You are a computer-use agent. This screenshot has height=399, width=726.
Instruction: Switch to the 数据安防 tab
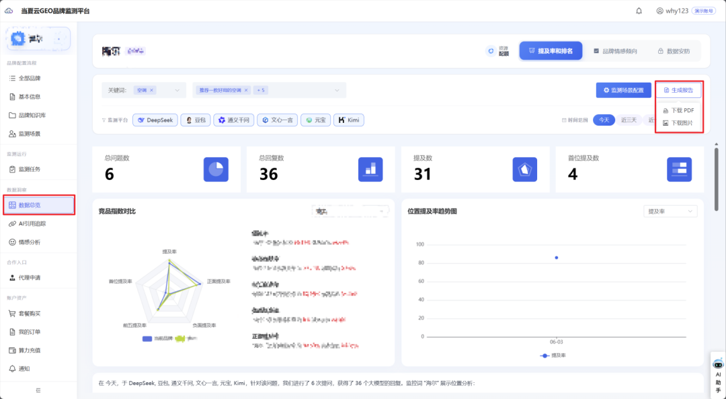(x=674, y=51)
